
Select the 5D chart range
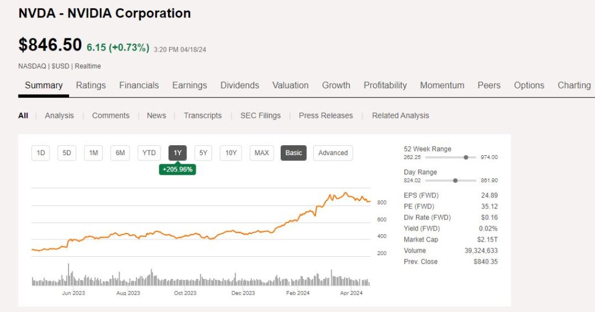67,153
